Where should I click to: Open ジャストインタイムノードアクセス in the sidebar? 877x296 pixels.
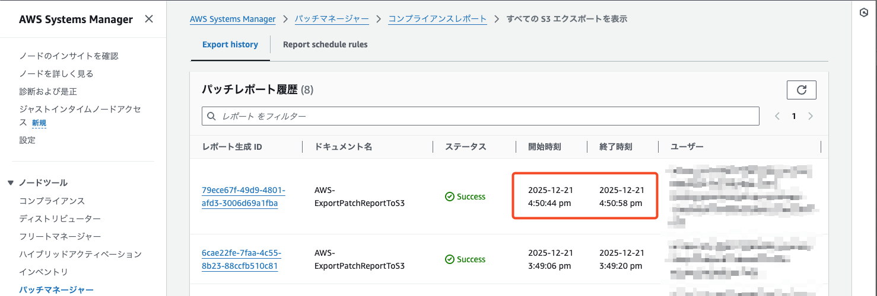click(x=80, y=110)
